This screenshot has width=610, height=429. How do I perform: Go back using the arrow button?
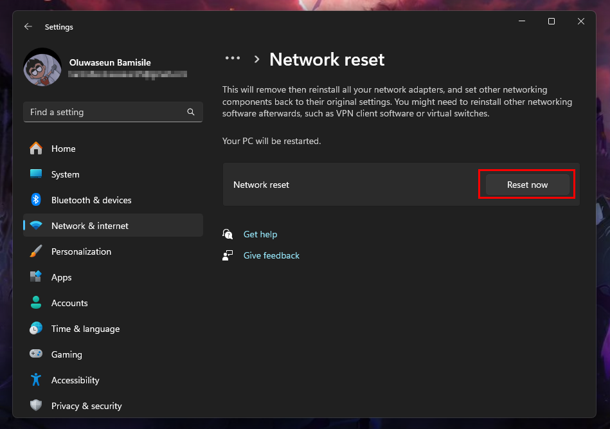[x=28, y=27]
